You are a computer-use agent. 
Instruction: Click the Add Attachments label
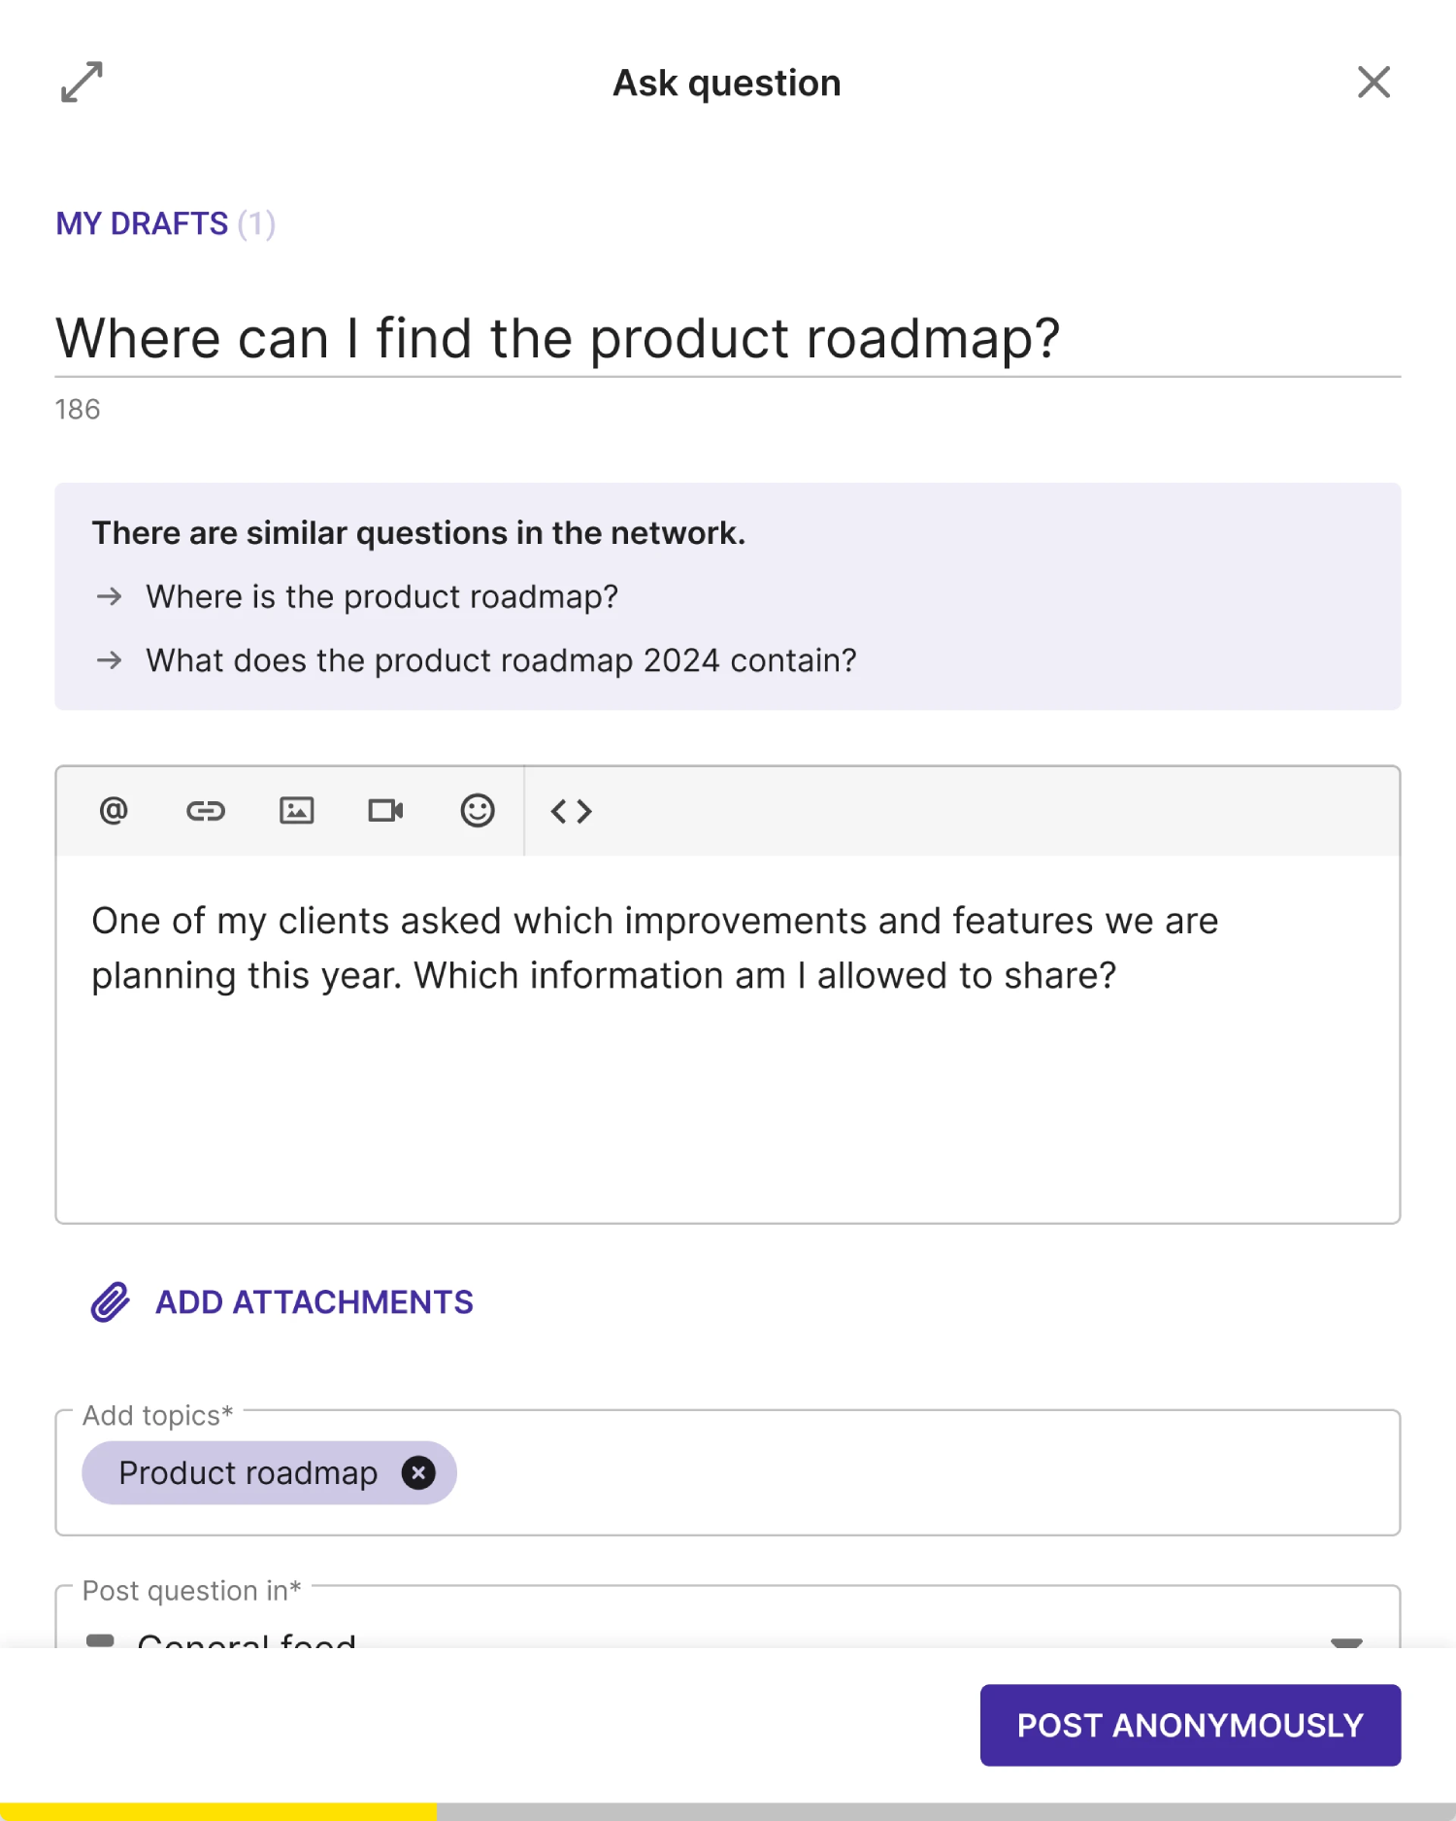tap(314, 1302)
